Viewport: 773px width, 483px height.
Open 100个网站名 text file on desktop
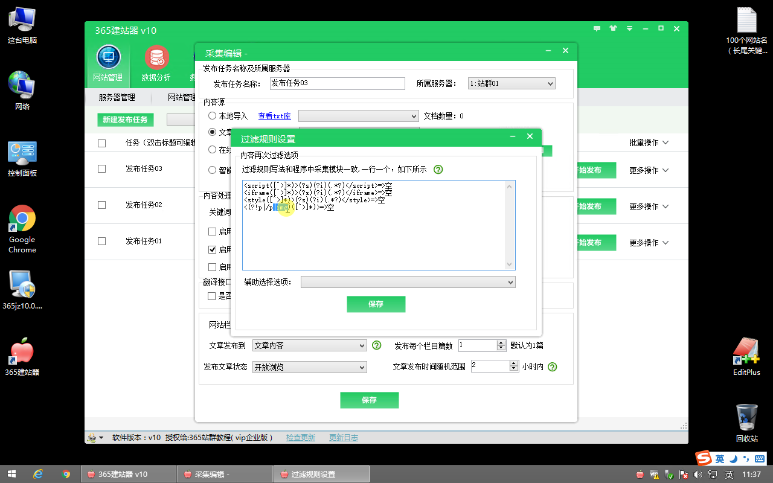pyautogui.click(x=747, y=30)
